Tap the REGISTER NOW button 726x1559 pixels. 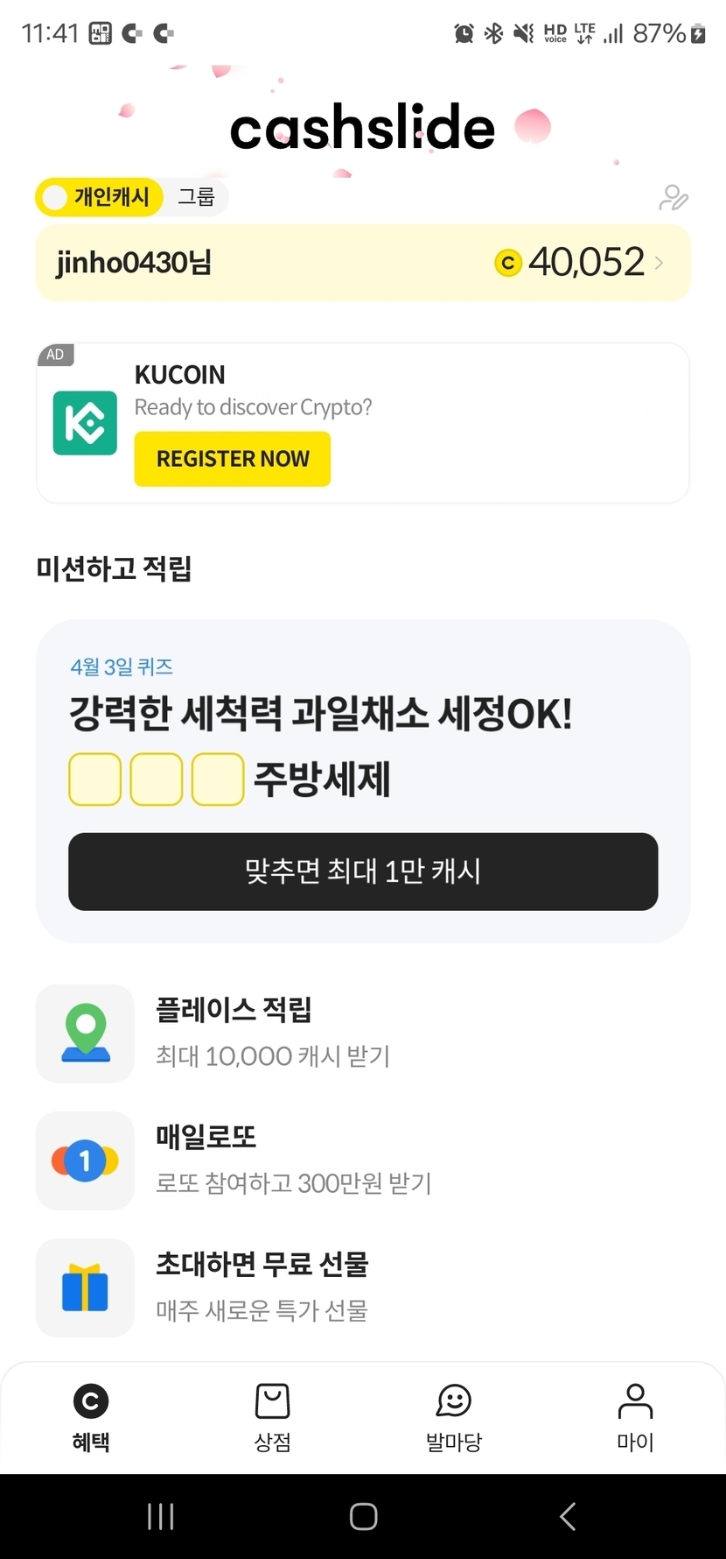click(x=233, y=459)
